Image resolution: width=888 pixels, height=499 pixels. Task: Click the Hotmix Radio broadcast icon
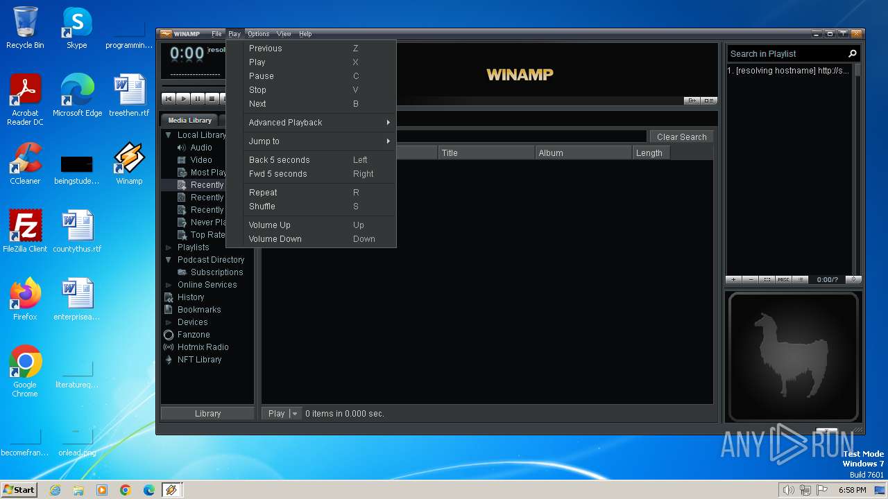pos(169,347)
